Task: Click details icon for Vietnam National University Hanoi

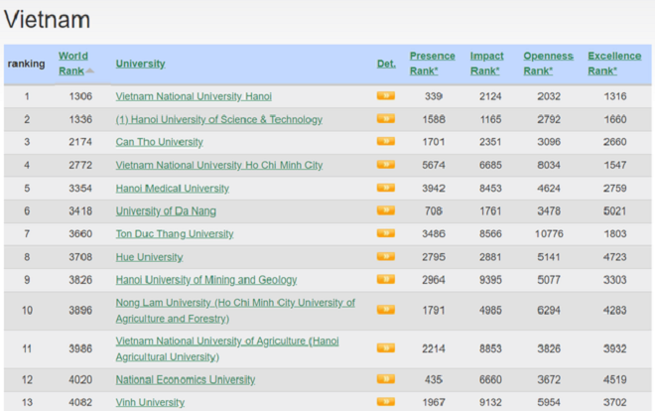Action: click(x=385, y=96)
